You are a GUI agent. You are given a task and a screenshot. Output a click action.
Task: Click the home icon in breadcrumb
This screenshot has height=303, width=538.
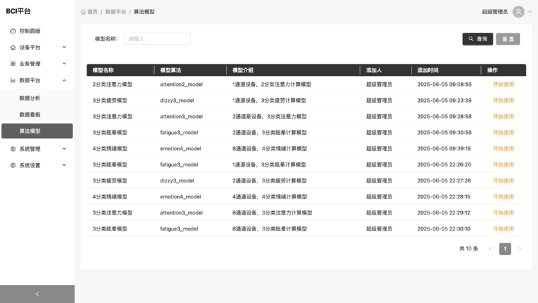[x=83, y=12]
